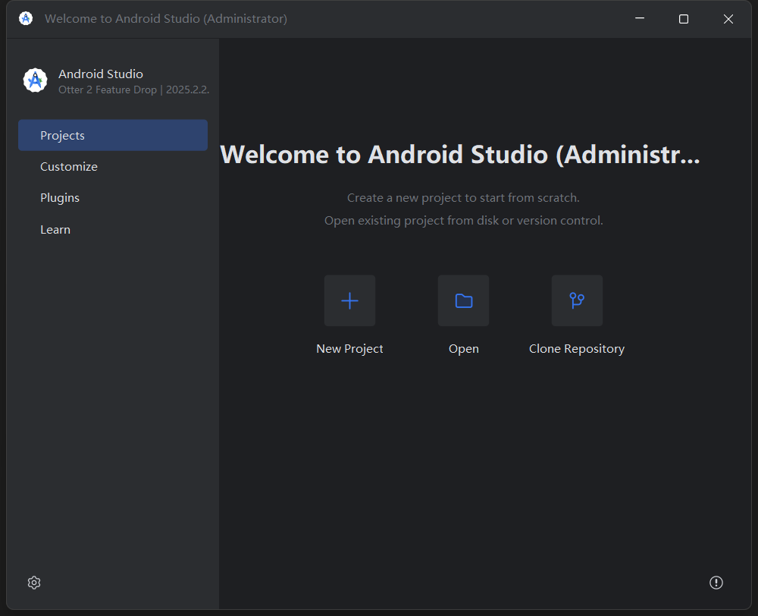Click the New Project plus icon
Screen dimensions: 758x616
pos(349,300)
